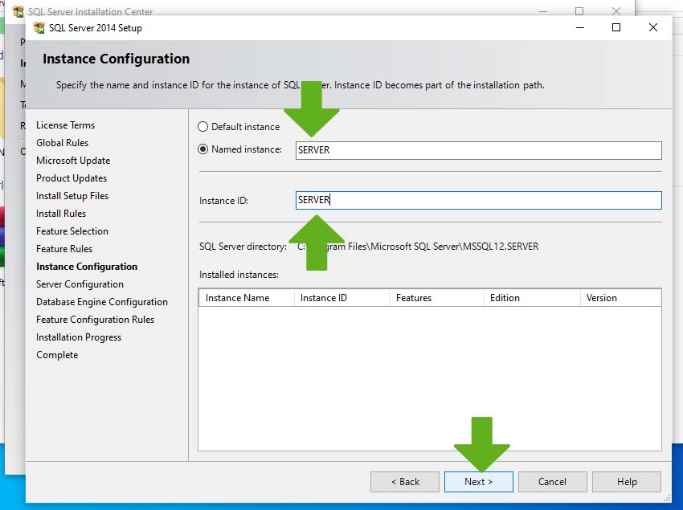This screenshot has height=510, width=683.
Task: Click the Version column header
Action: [620, 298]
